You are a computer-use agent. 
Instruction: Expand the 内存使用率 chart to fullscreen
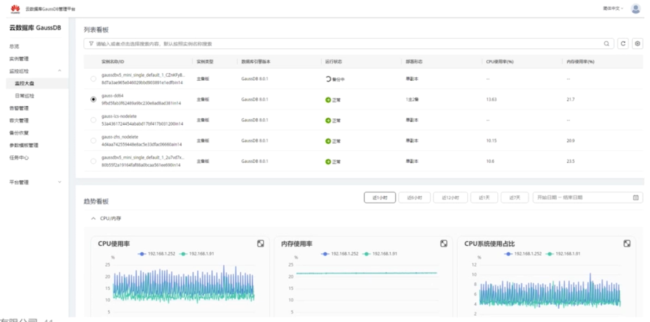(x=444, y=244)
